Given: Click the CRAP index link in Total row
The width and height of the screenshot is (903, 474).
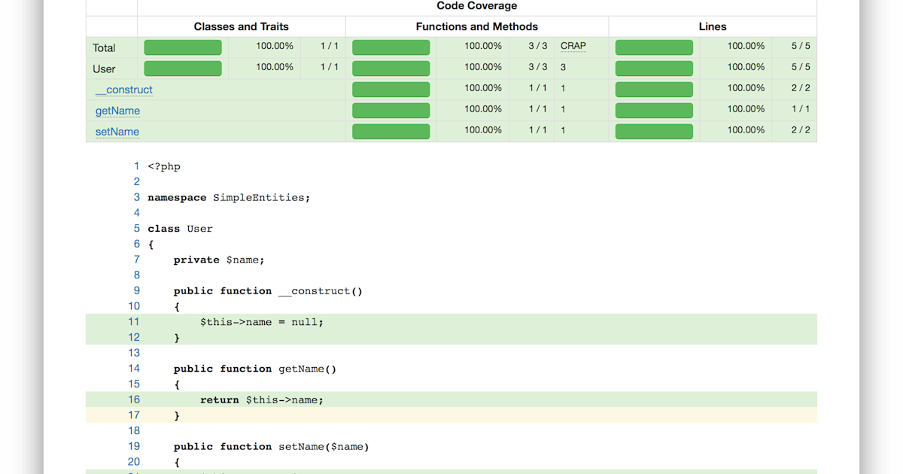Looking at the screenshot, I should click(573, 45).
